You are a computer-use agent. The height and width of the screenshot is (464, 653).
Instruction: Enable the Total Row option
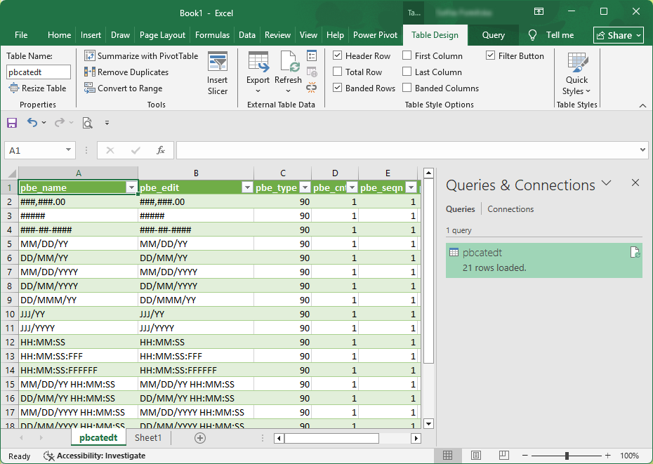[338, 72]
